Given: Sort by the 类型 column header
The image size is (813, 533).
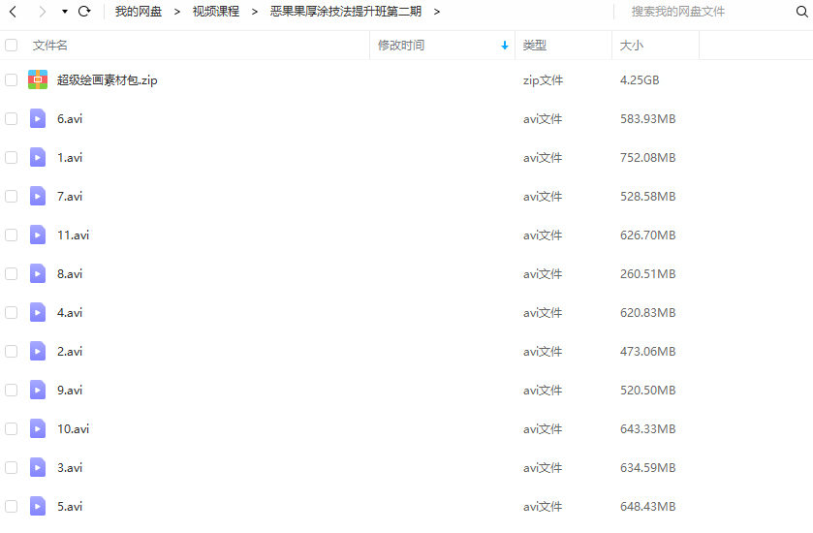Looking at the screenshot, I should tap(534, 46).
